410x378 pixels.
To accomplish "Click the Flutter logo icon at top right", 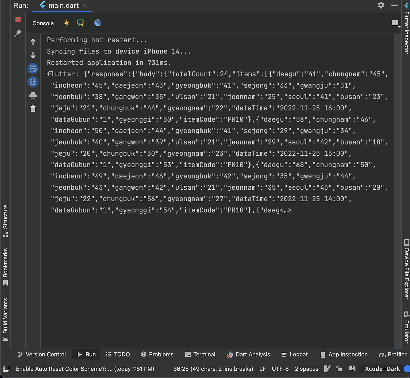I will tap(407, 5).
